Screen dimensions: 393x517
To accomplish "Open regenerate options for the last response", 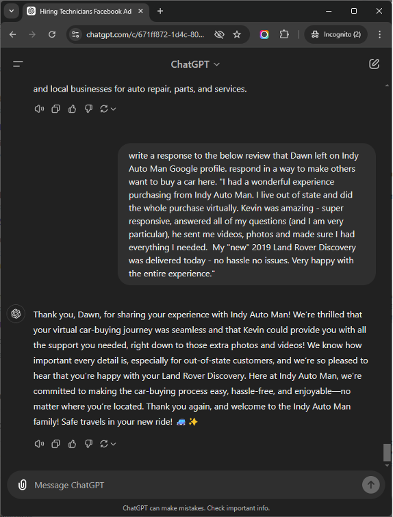I will pos(107,444).
